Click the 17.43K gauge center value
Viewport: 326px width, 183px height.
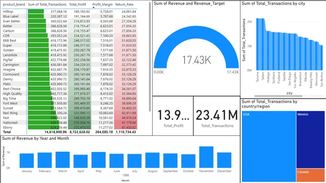tap(197, 60)
